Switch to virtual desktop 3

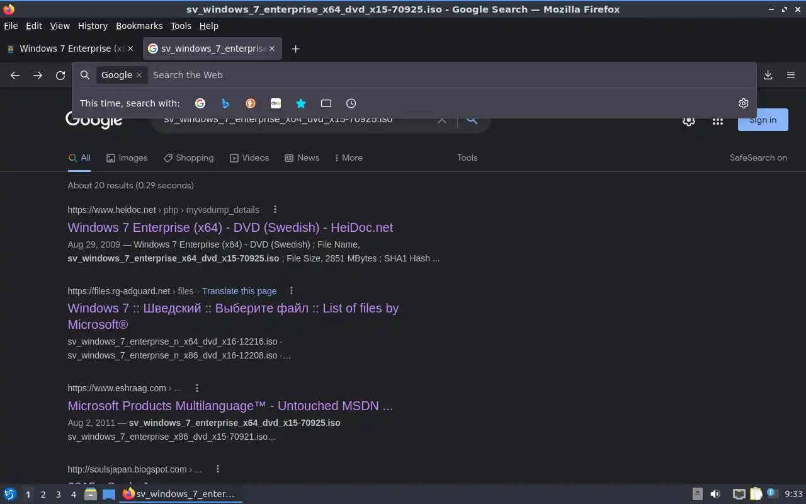pos(59,495)
